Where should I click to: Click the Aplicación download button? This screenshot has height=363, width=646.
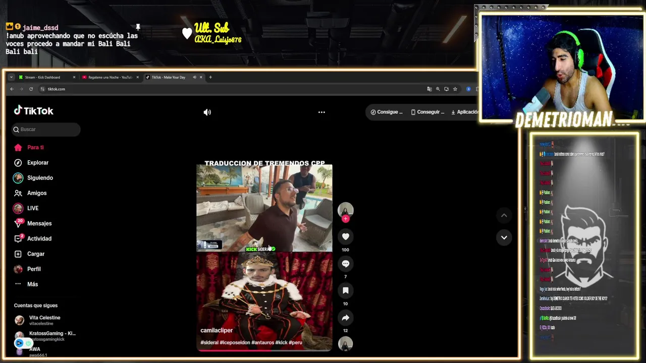465,112
